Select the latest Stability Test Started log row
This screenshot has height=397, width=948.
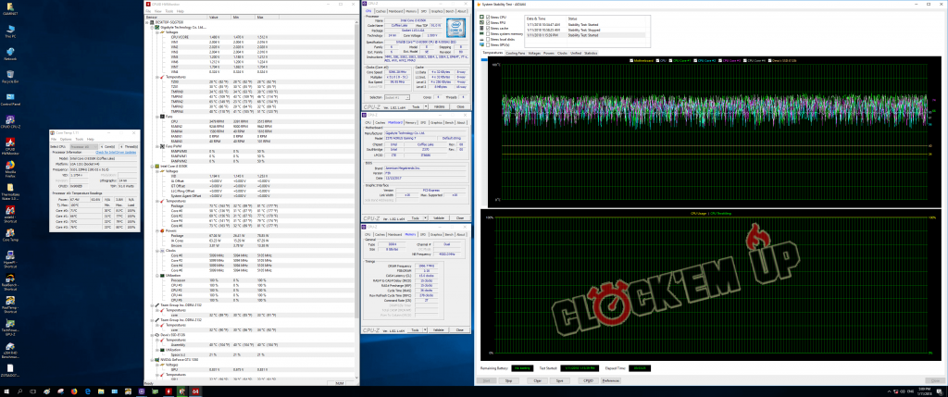(x=583, y=33)
